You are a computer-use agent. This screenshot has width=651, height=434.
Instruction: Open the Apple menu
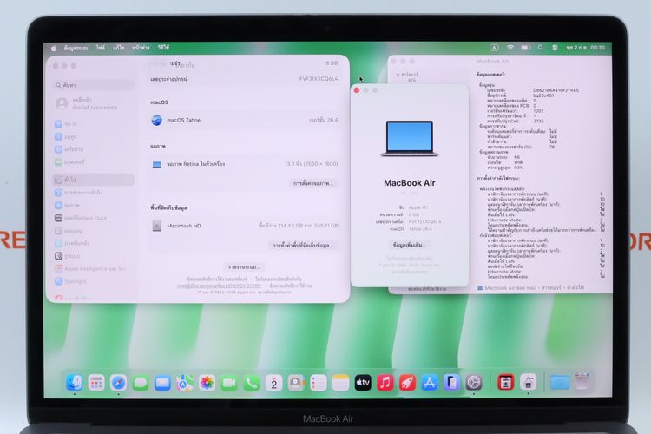pos(54,49)
